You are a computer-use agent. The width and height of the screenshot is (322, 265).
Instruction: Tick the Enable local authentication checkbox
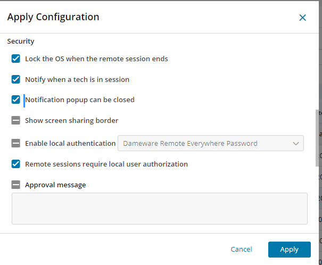click(x=16, y=143)
